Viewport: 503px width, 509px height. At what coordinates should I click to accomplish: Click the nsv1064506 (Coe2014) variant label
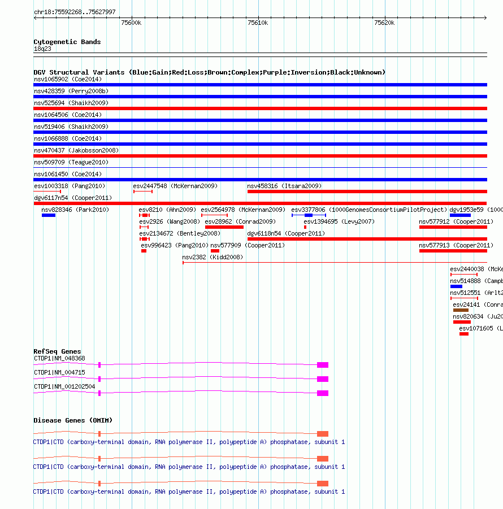[x=68, y=115]
